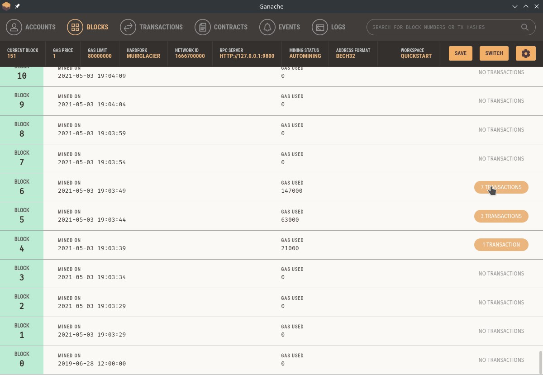
Task: Select the Block 5 number cell
Action: click(x=22, y=216)
